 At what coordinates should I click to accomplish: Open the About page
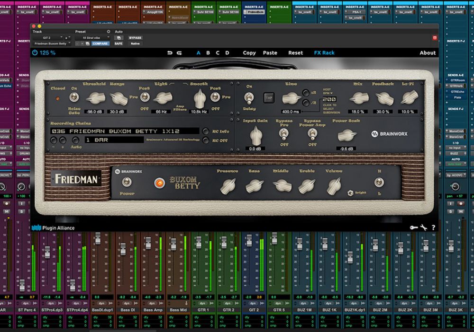428,53
